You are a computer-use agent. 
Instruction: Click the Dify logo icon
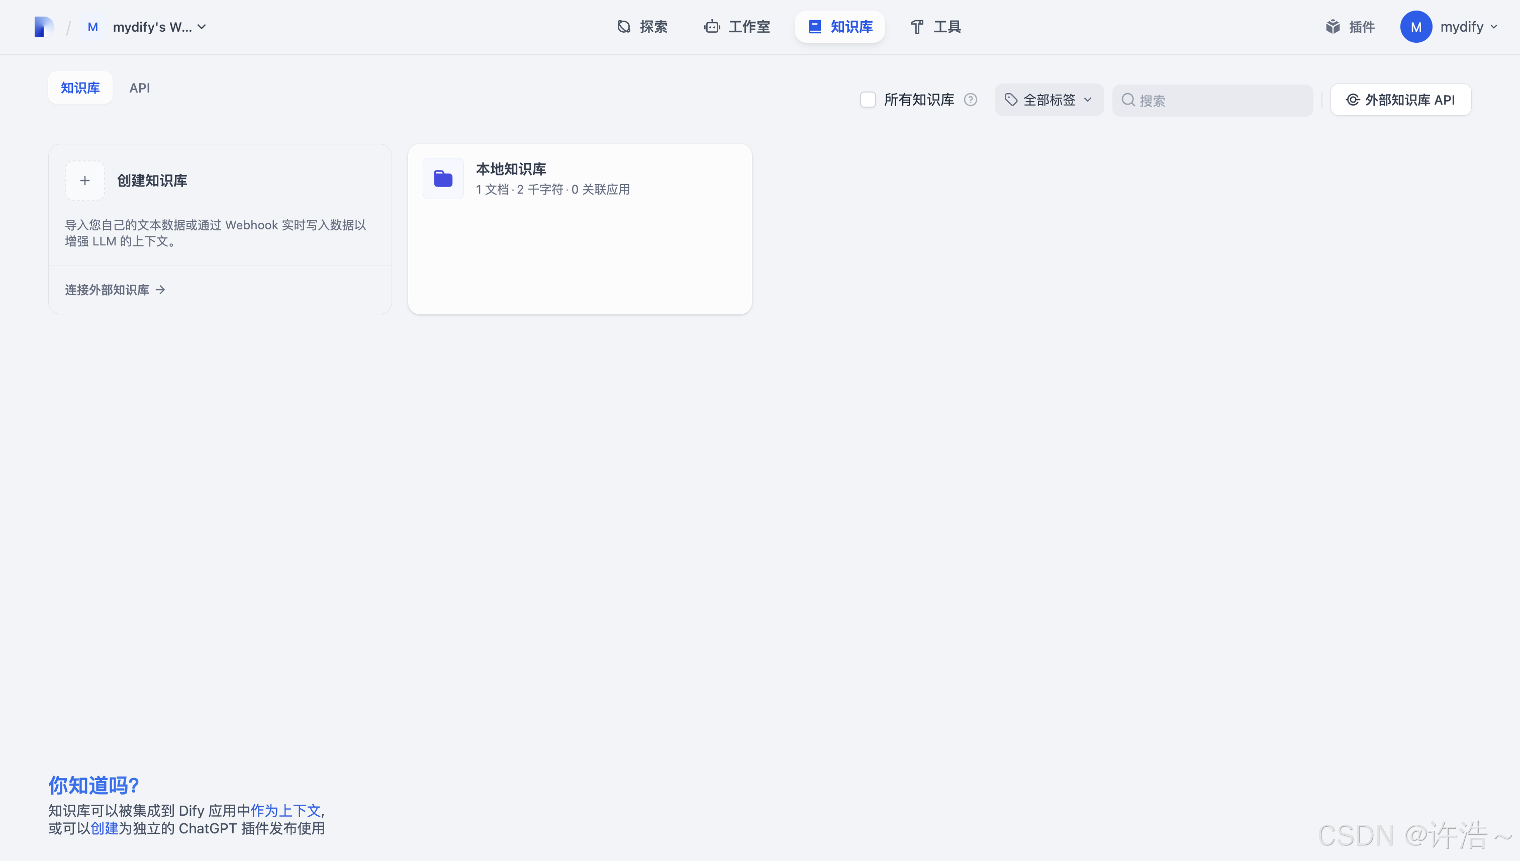tap(44, 27)
